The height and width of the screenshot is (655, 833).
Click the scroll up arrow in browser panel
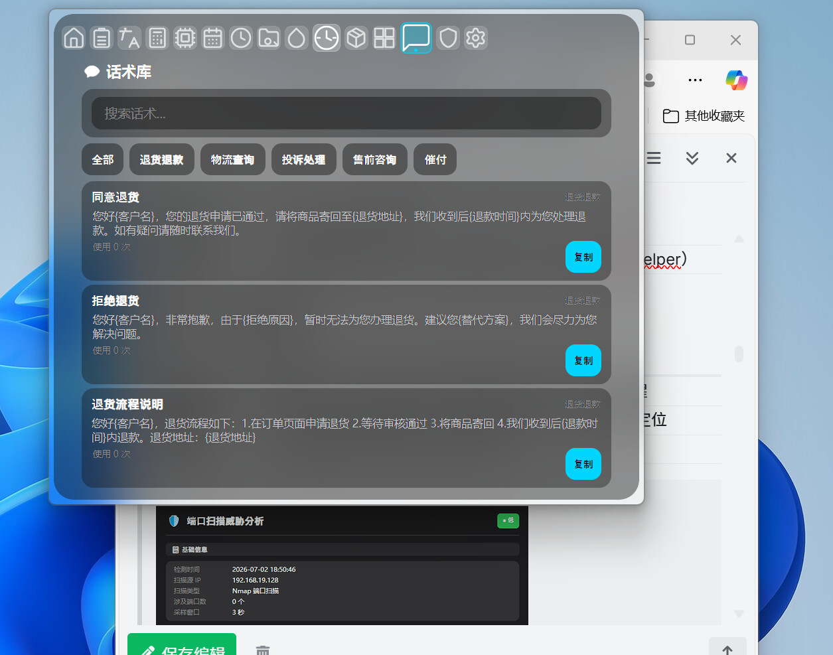click(739, 239)
